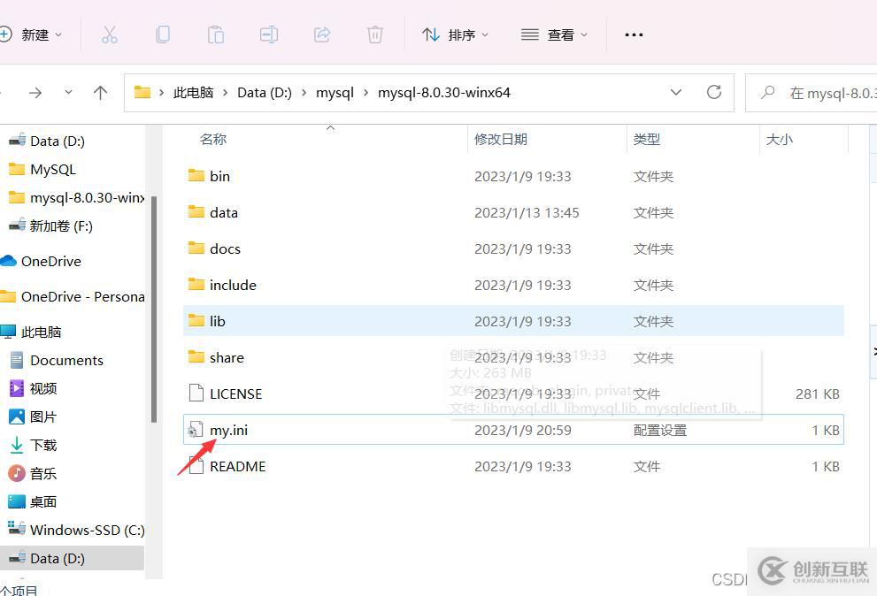Open the 新建 new item menu

pyautogui.click(x=32, y=34)
